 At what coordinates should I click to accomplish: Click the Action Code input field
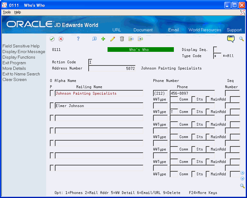click(x=90, y=62)
